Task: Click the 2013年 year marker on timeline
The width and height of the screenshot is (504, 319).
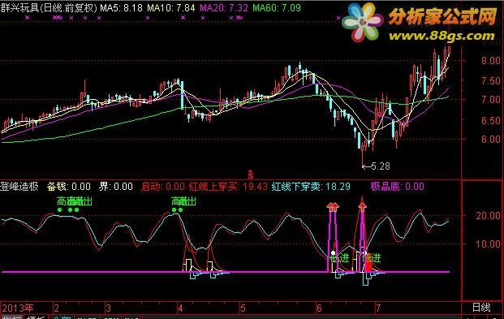Action: (17, 308)
